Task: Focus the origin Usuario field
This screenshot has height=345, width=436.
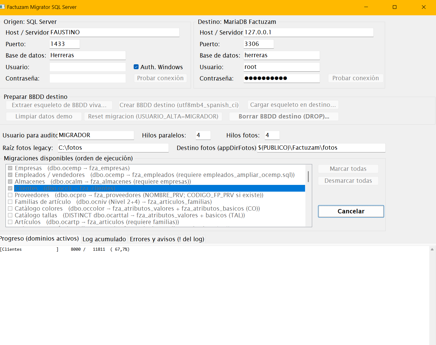Action: pos(88,67)
